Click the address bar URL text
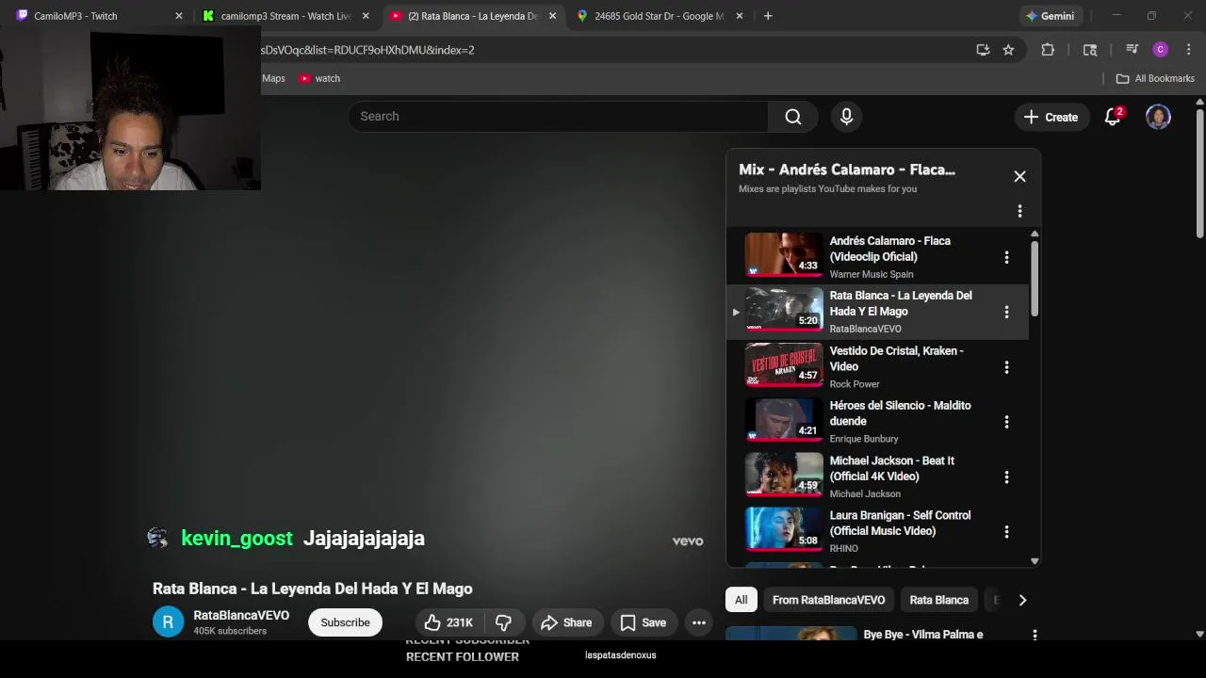Image resolution: width=1206 pixels, height=678 pixels. click(367, 50)
